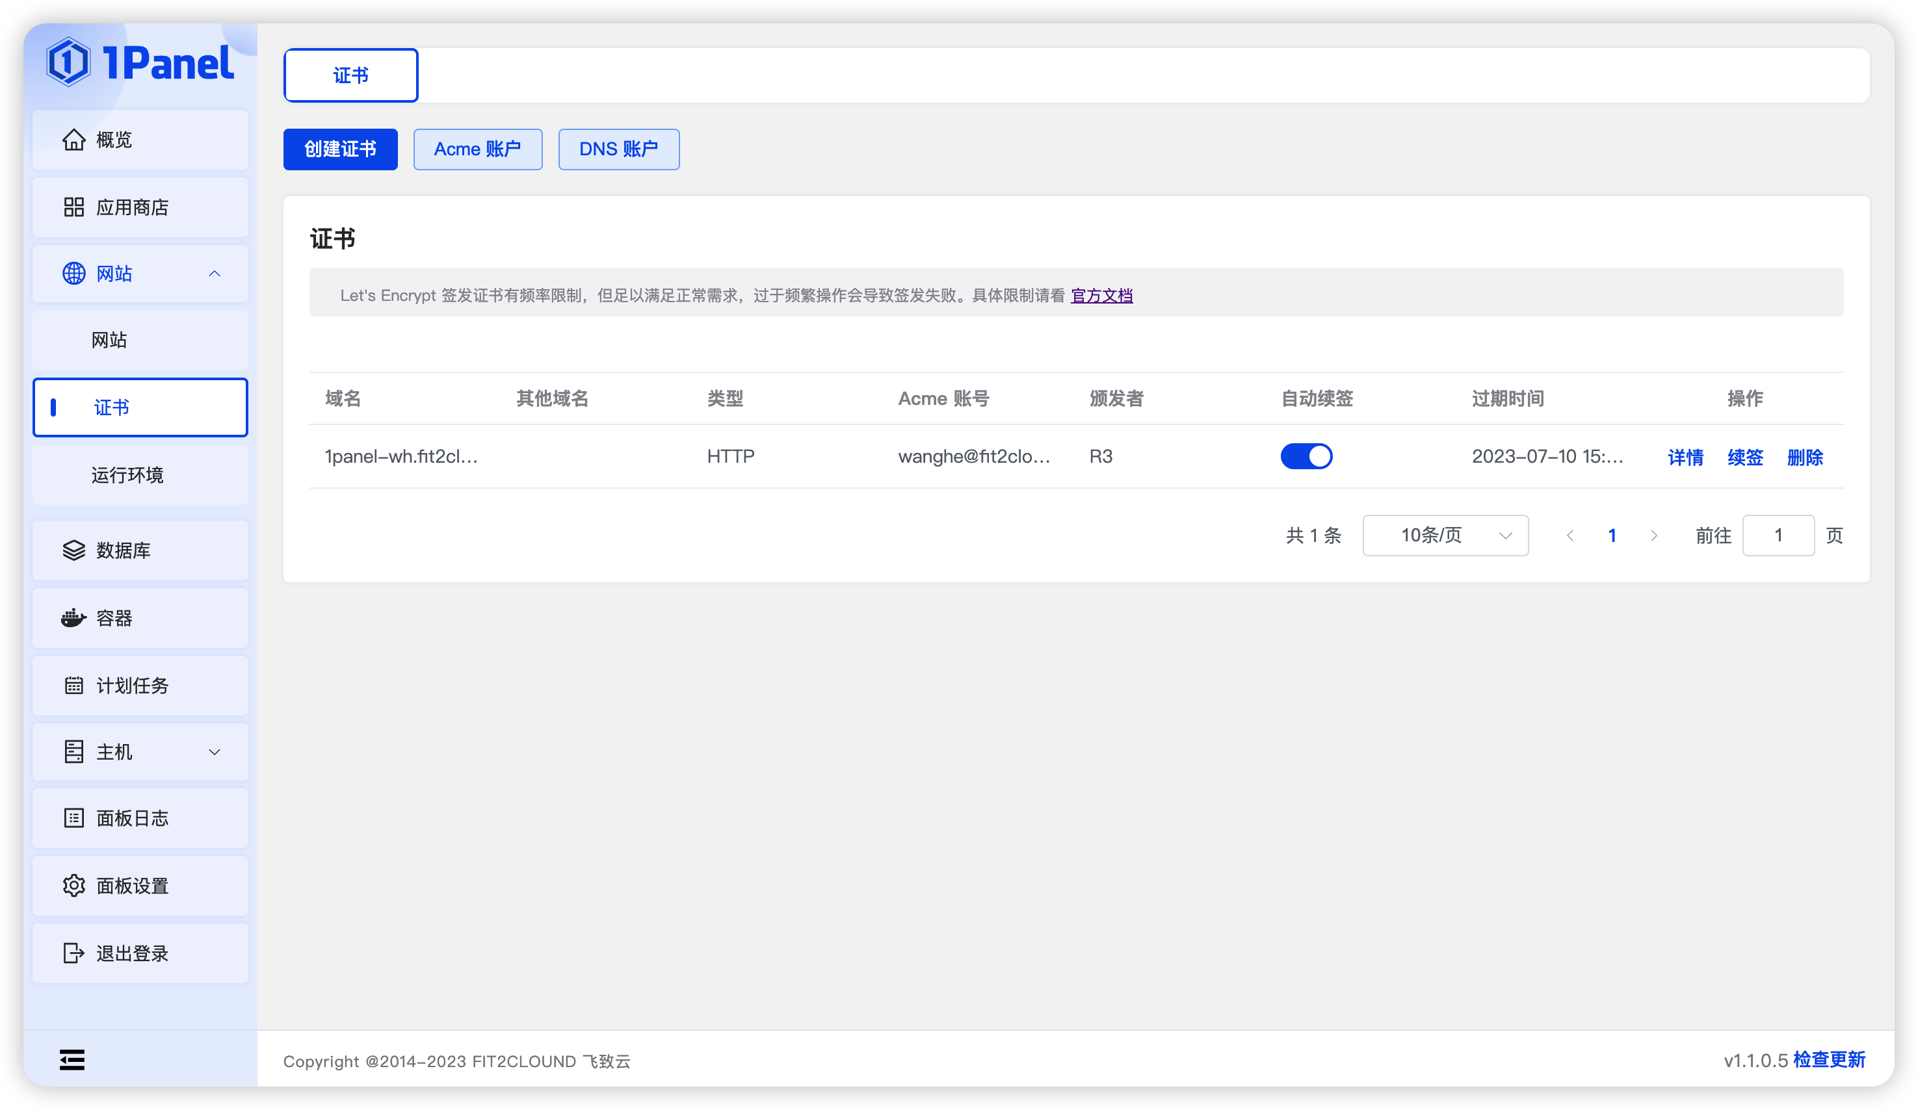Click the 创建证书 button
The width and height of the screenshot is (1918, 1110).
340,149
